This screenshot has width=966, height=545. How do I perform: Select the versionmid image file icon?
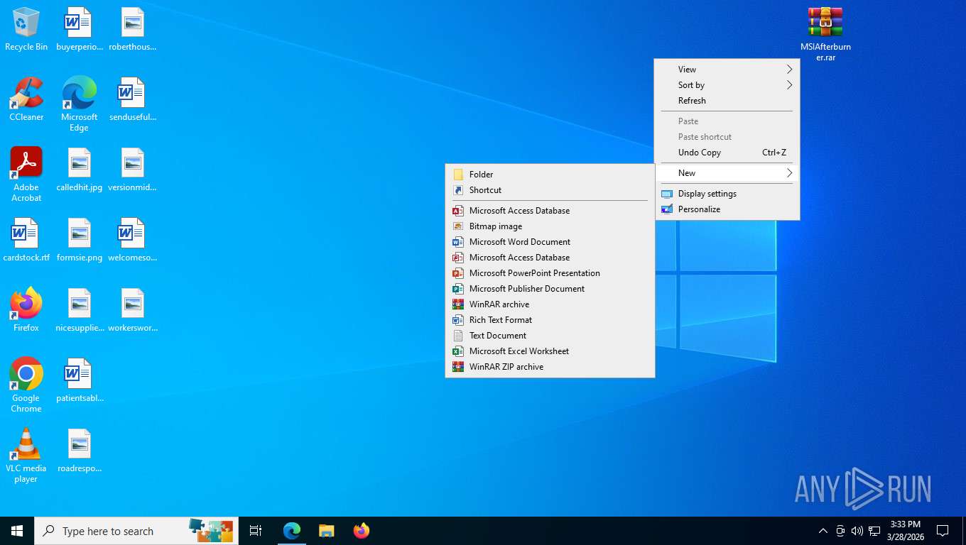coord(133,170)
